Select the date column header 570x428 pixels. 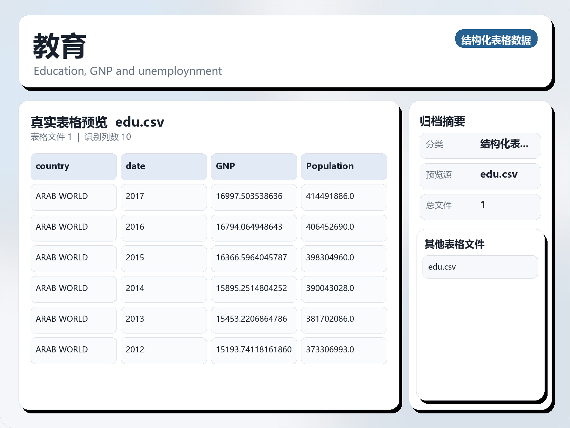point(164,167)
